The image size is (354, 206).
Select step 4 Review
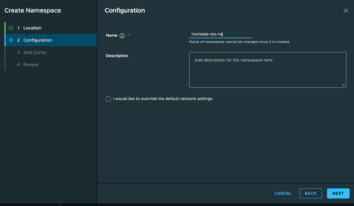(x=51, y=65)
